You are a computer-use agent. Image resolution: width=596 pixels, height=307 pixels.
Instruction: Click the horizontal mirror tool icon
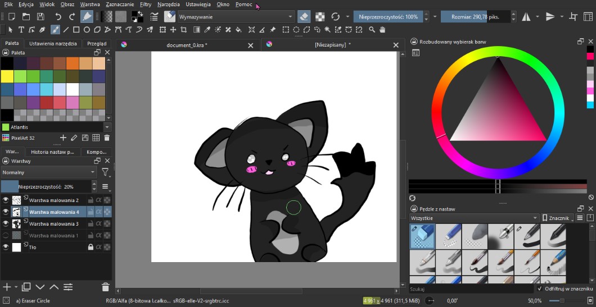click(526, 17)
